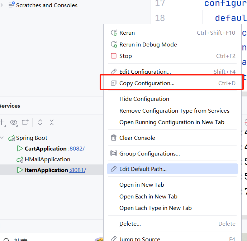Click the HMallApplication Spring icon
Image resolution: width=247 pixels, height=241 pixels.
(x=20, y=159)
